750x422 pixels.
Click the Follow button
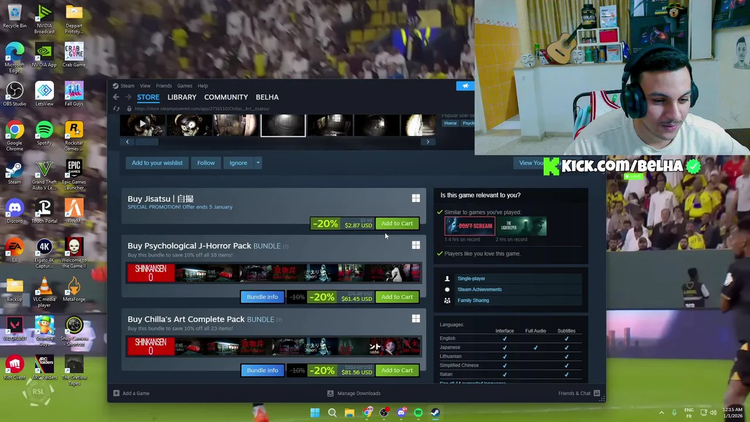206,163
